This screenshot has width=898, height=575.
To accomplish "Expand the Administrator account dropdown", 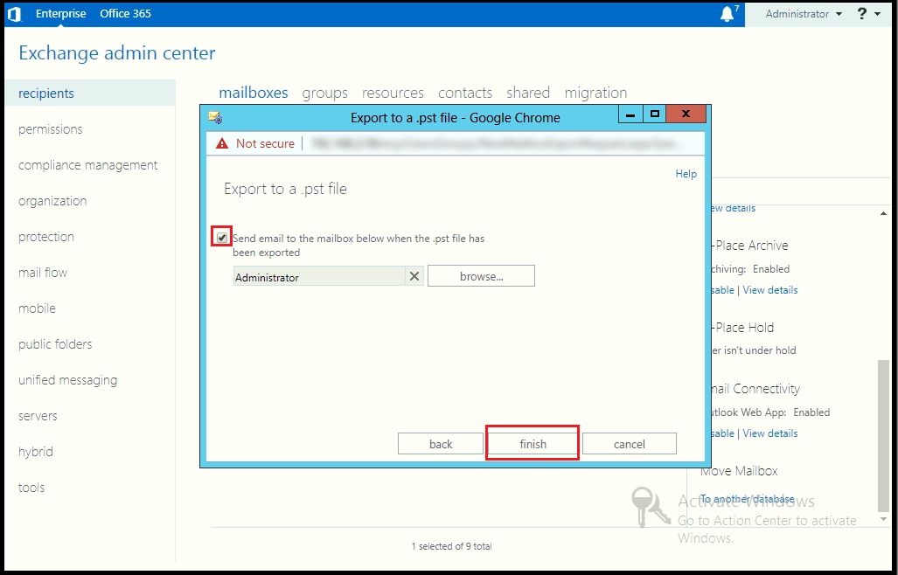I will [x=804, y=14].
